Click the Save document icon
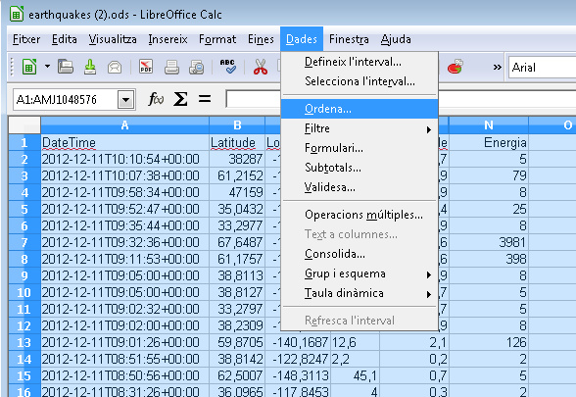Viewport: 576px width, 397px height. (90, 68)
